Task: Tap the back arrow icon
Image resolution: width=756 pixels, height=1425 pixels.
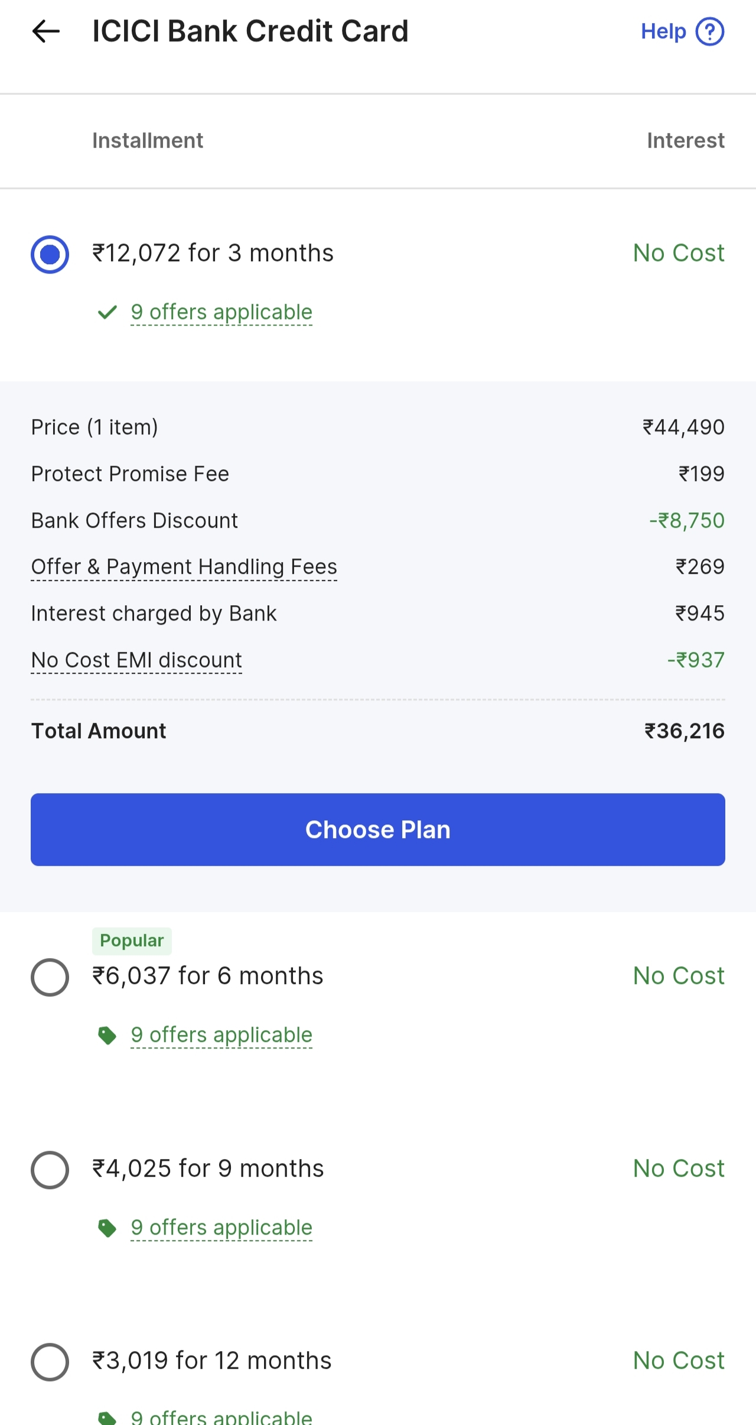Action: point(46,31)
